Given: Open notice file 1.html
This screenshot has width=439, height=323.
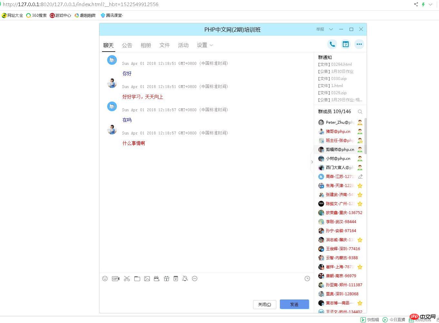Looking at the screenshot, I should [331, 86].
